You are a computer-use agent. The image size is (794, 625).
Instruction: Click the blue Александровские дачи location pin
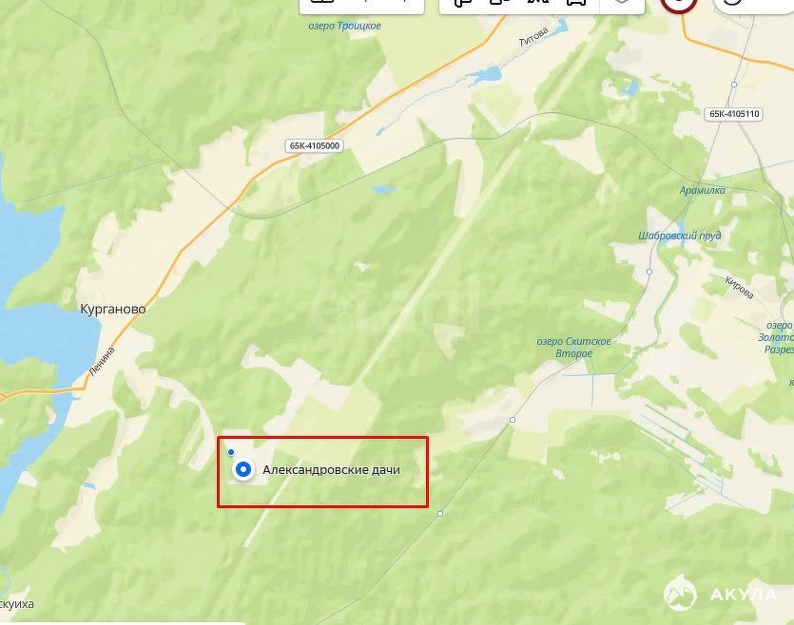click(243, 470)
